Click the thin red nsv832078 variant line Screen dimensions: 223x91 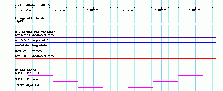click(x=115, y=53)
